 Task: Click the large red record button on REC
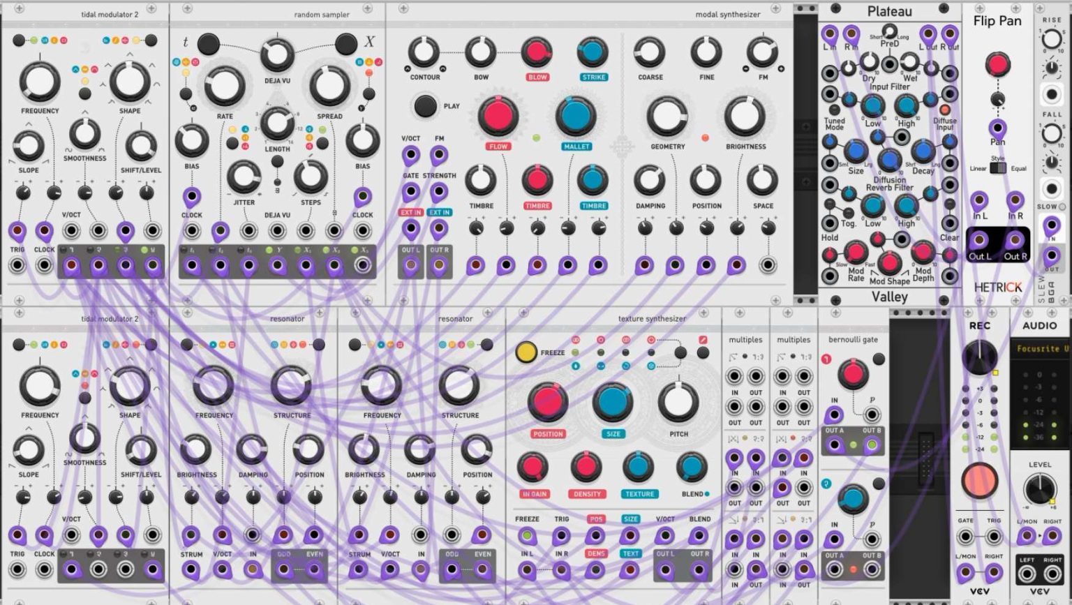(x=979, y=481)
